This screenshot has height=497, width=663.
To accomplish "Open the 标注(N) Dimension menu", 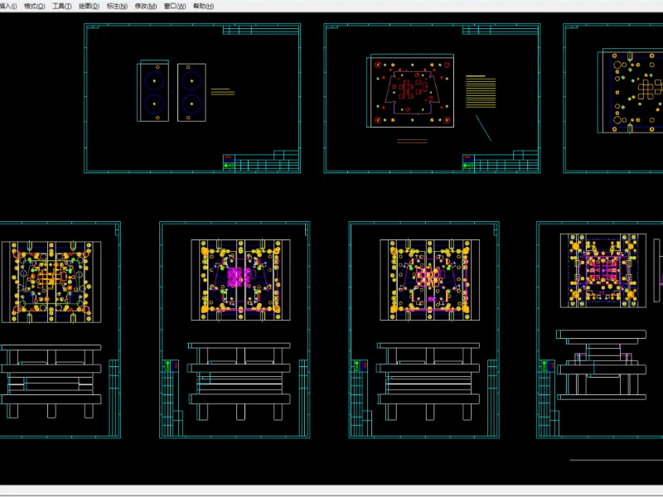I will (x=117, y=6).
